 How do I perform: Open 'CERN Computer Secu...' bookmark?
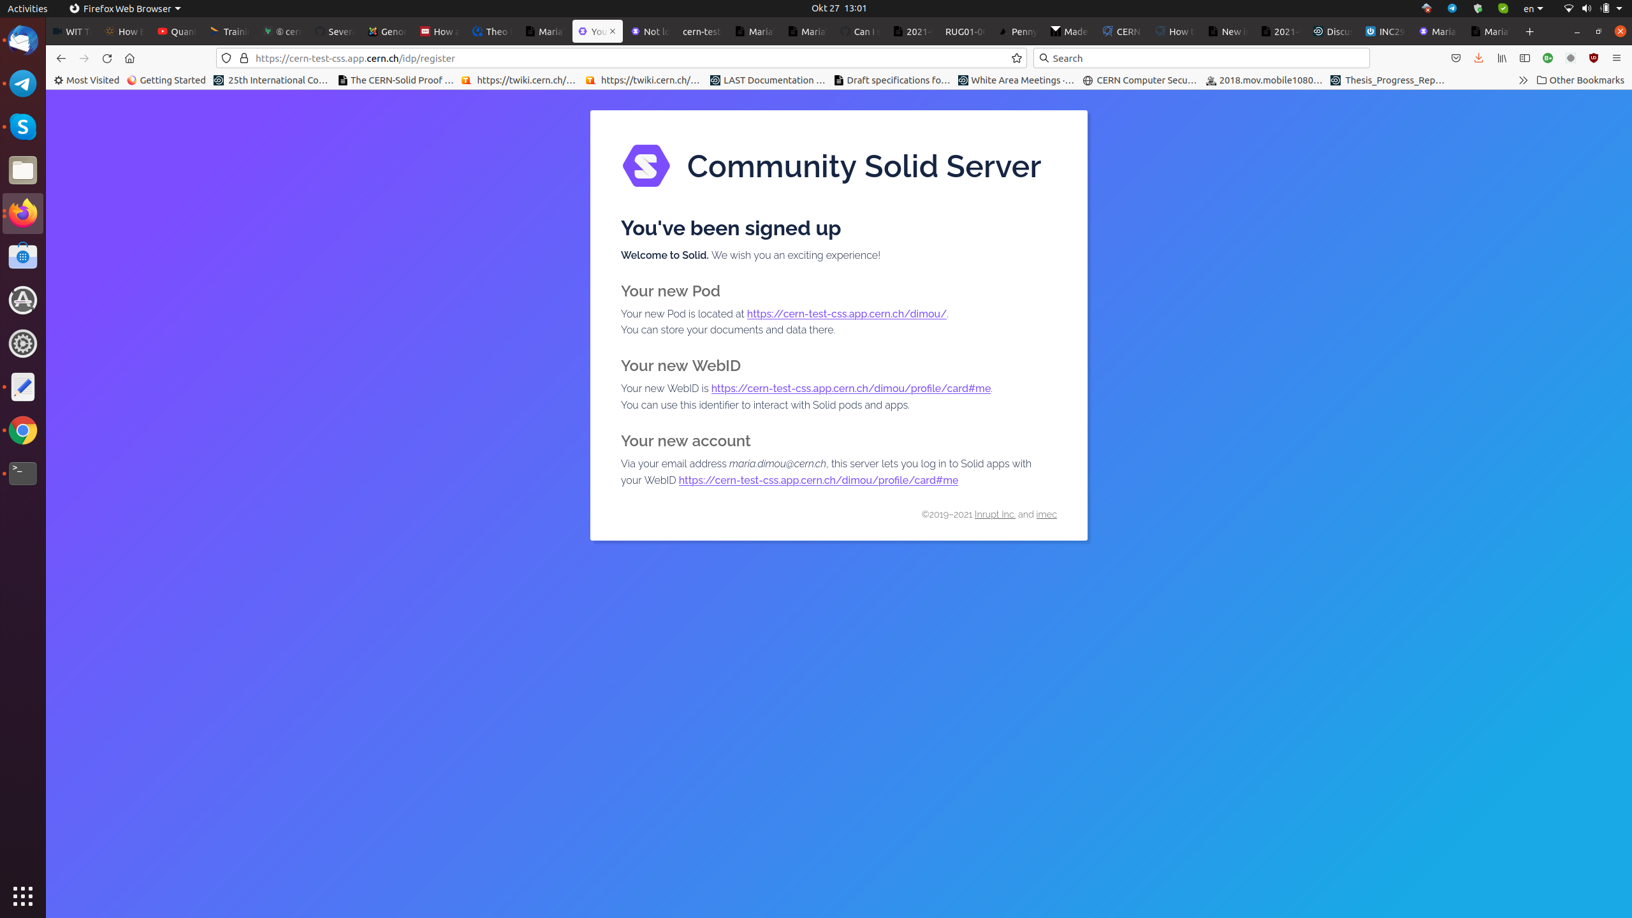point(1139,80)
